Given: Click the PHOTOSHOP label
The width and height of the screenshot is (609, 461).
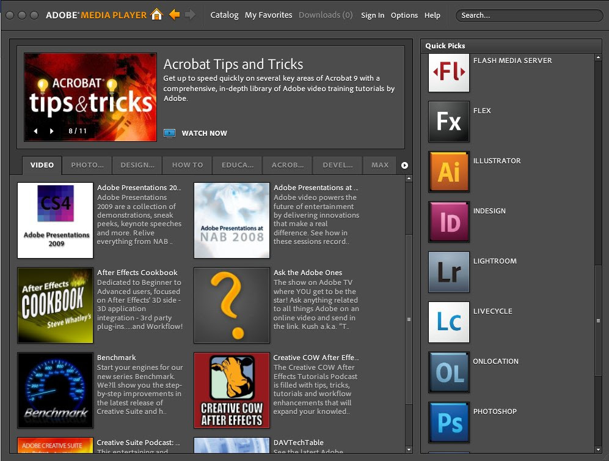Looking at the screenshot, I should coord(495,411).
